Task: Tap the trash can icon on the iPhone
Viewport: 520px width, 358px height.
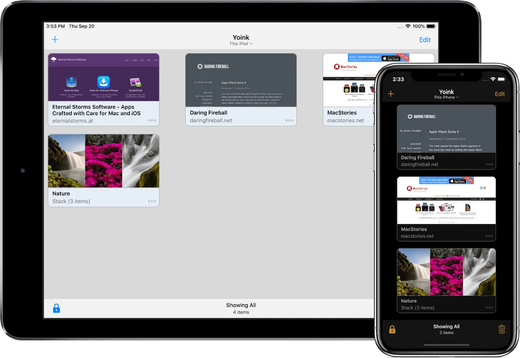Action: pyautogui.click(x=502, y=329)
